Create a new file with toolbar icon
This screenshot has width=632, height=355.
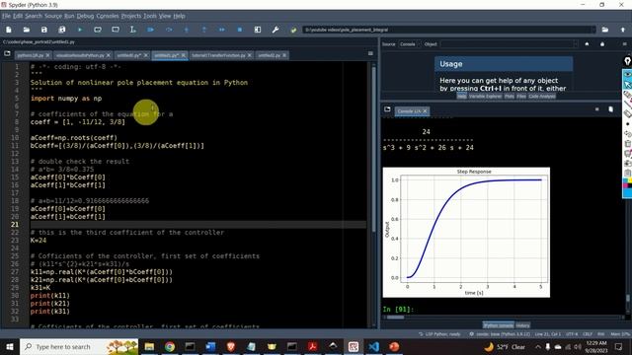pyautogui.click(x=9, y=30)
